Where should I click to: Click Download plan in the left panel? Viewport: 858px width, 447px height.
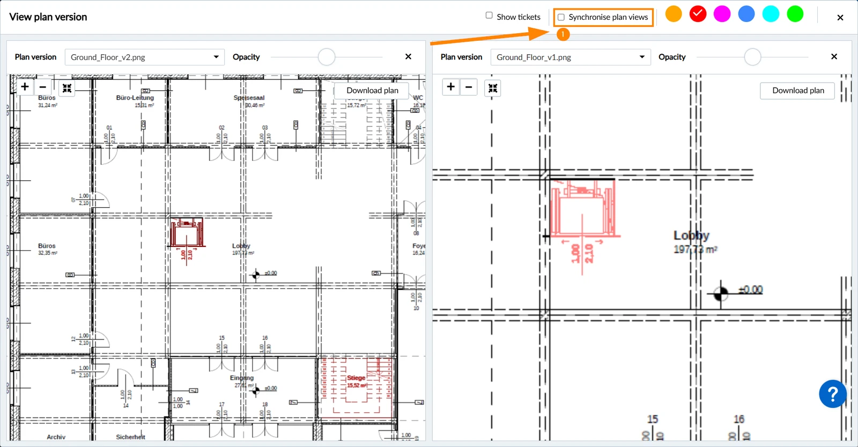click(x=372, y=90)
